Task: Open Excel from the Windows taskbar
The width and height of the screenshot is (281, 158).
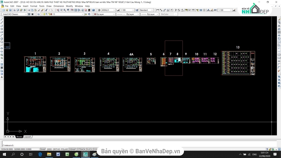Action: click(67, 154)
